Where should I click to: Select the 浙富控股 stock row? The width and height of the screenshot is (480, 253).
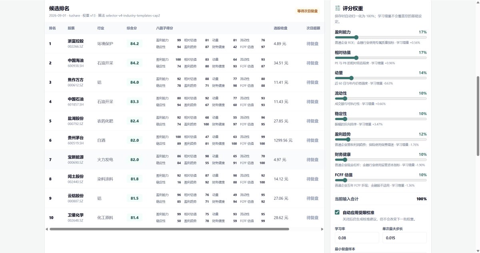(184, 44)
